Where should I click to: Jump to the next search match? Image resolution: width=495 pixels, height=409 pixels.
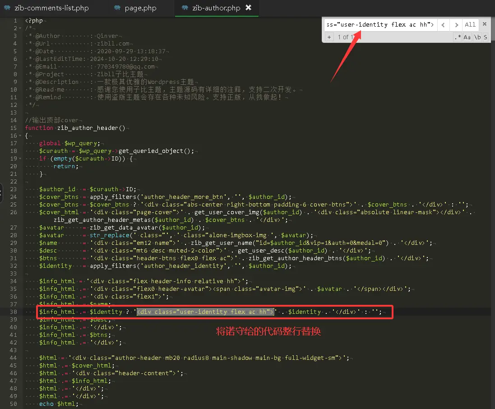tap(456, 25)
